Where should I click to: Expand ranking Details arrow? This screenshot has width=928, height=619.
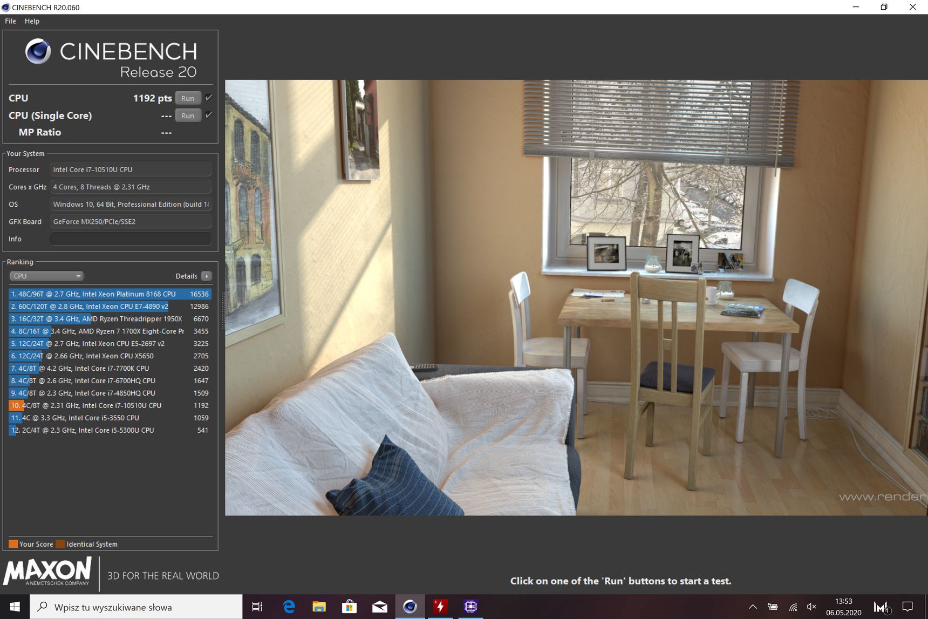click(206, 276)
